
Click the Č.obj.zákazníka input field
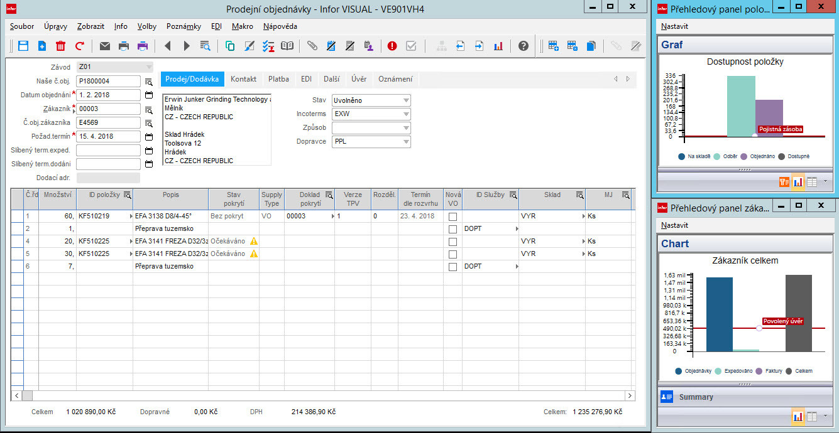(108, 122)
